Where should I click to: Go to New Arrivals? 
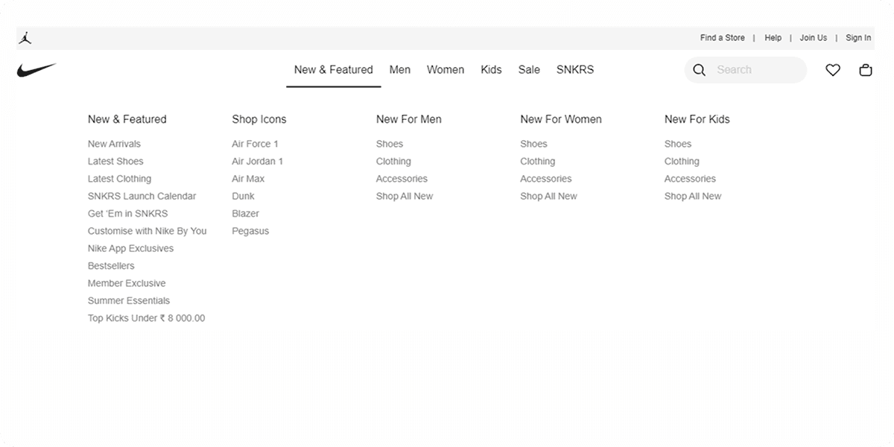pyautogui.click(x=114, y=144)
